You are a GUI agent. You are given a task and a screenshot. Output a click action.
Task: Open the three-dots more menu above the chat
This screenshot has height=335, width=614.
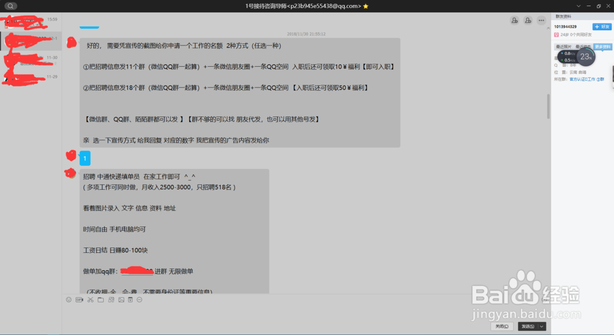tap(541, 20)
